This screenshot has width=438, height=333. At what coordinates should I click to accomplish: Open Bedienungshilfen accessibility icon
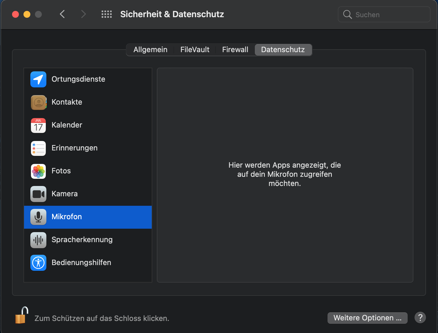(x=38, y=263)
